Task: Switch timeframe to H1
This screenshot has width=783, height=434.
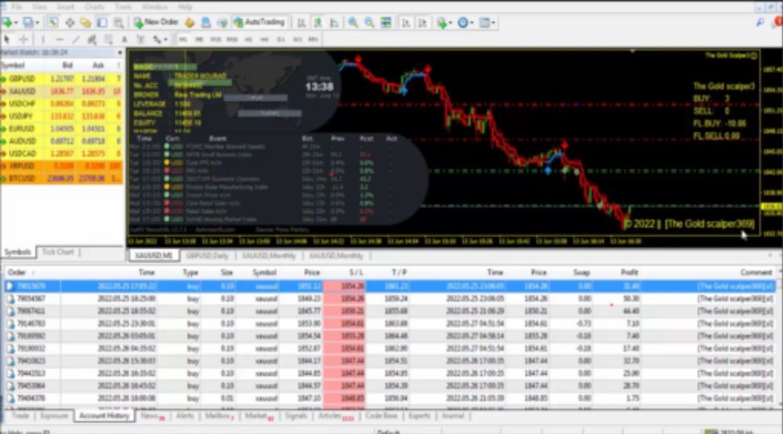Action: click(248, 39)
